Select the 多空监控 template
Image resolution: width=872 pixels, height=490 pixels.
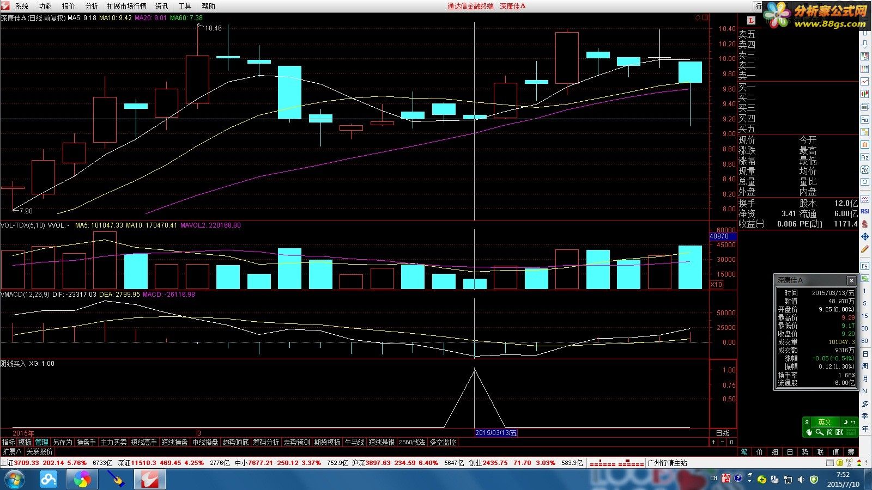(443, 443)
